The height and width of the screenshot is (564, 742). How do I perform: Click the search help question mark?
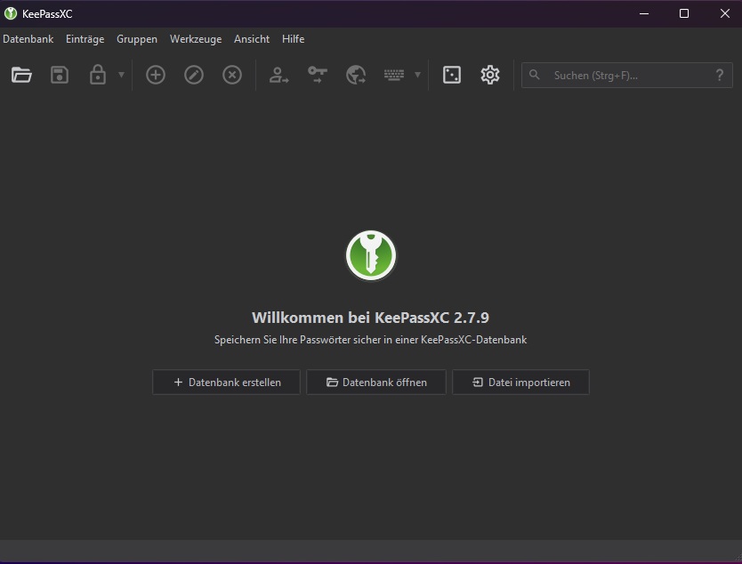(719, 75)
